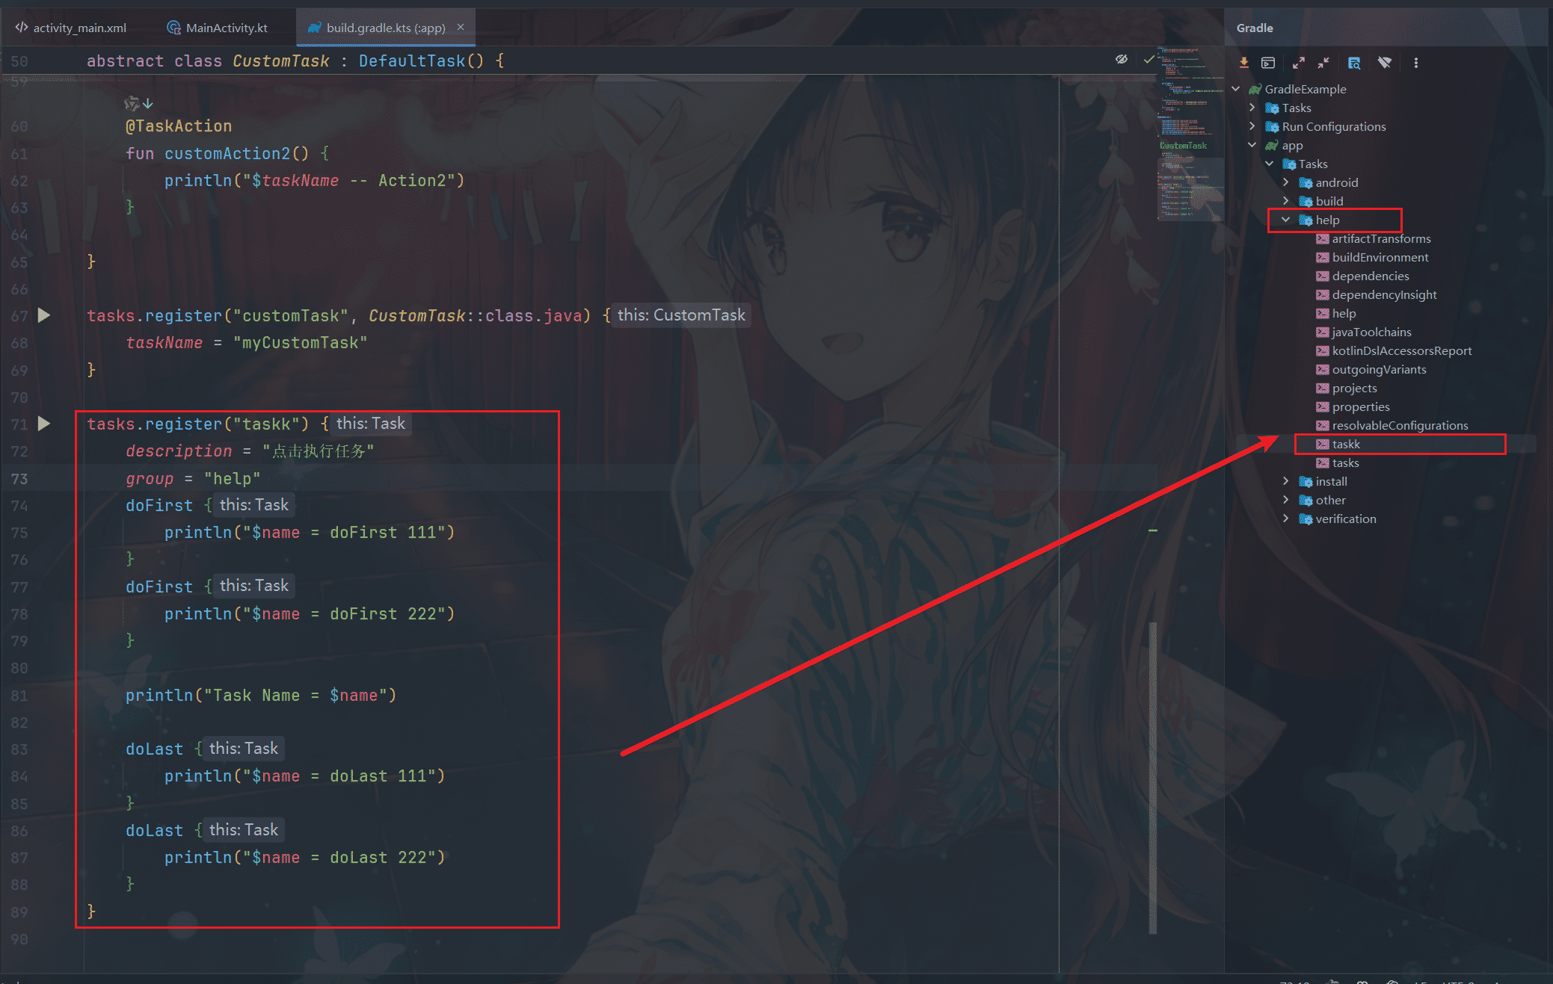The image size is (1553, 984).
Task: Run customTask from line 67 gutter
Action: click(44, 315)
